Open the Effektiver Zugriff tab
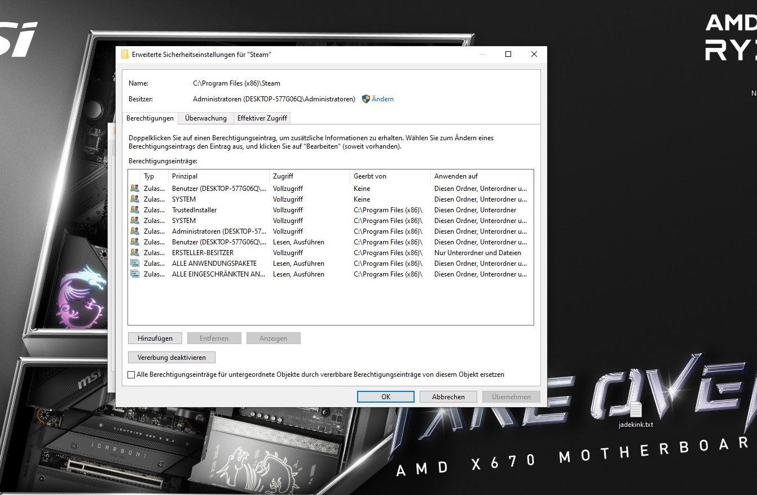 (x=262, y=118)
